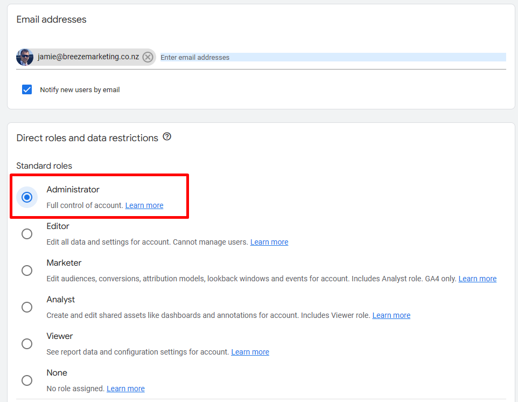518x402 pixels.
Task: Open Learn more link beside No role assigned
Action: pyautogui.click(x=125, y=389)
